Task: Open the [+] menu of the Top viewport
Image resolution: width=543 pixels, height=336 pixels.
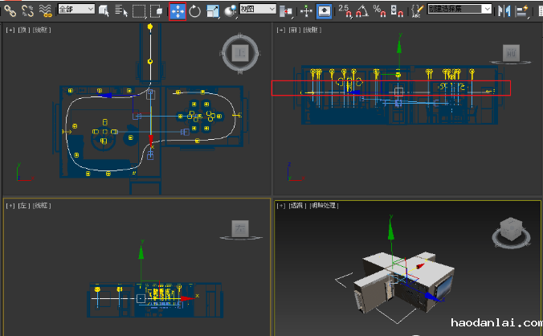Action: (x=10, y=30)
